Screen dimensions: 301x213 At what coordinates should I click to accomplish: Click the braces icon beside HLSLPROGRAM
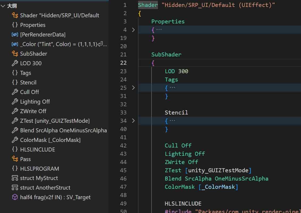pyautogui.click(x=15, y=169)
